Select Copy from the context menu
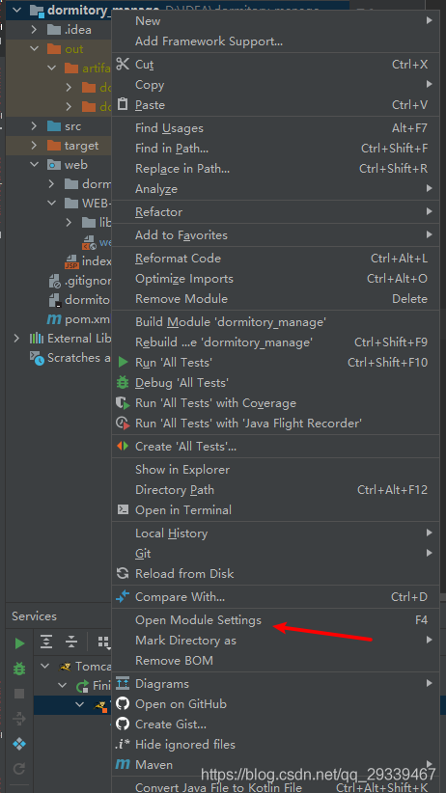This screenshot has height=793, width=446. coord(275,85)
